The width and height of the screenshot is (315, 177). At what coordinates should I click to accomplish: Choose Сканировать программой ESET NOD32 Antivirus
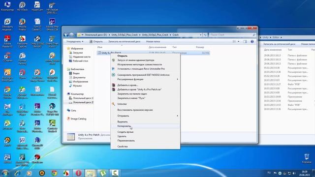pyautogui.click(x=145, y=75)
